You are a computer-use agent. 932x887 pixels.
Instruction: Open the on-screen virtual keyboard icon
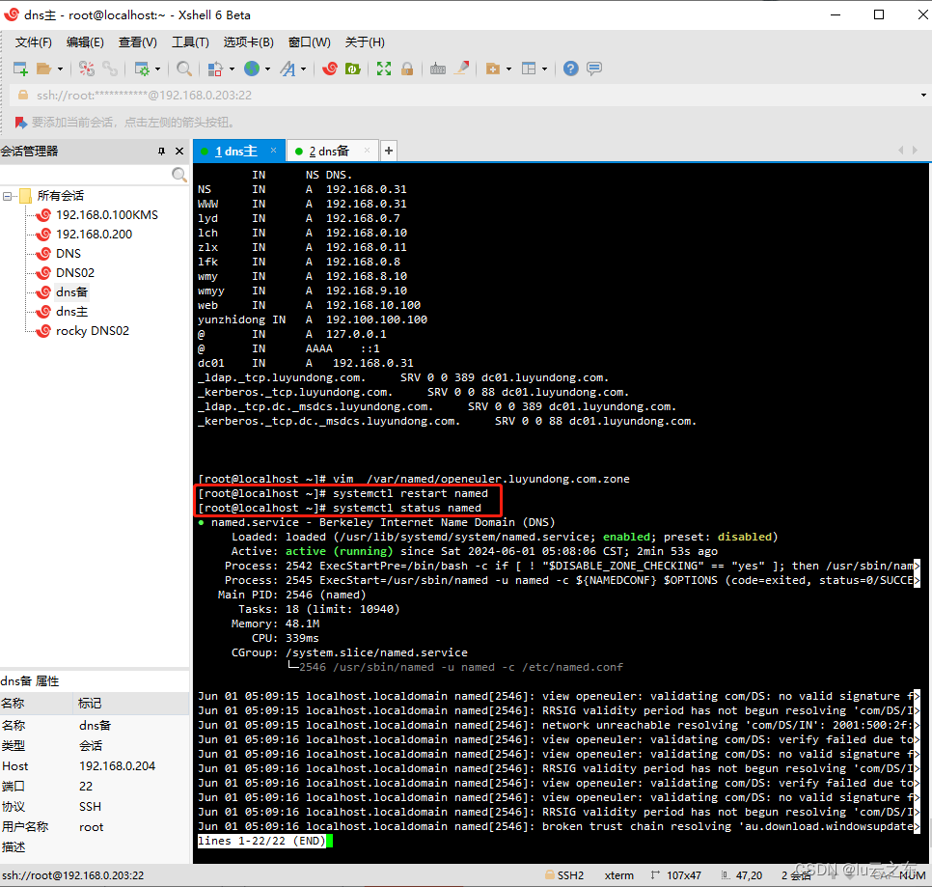click(438, 68)
